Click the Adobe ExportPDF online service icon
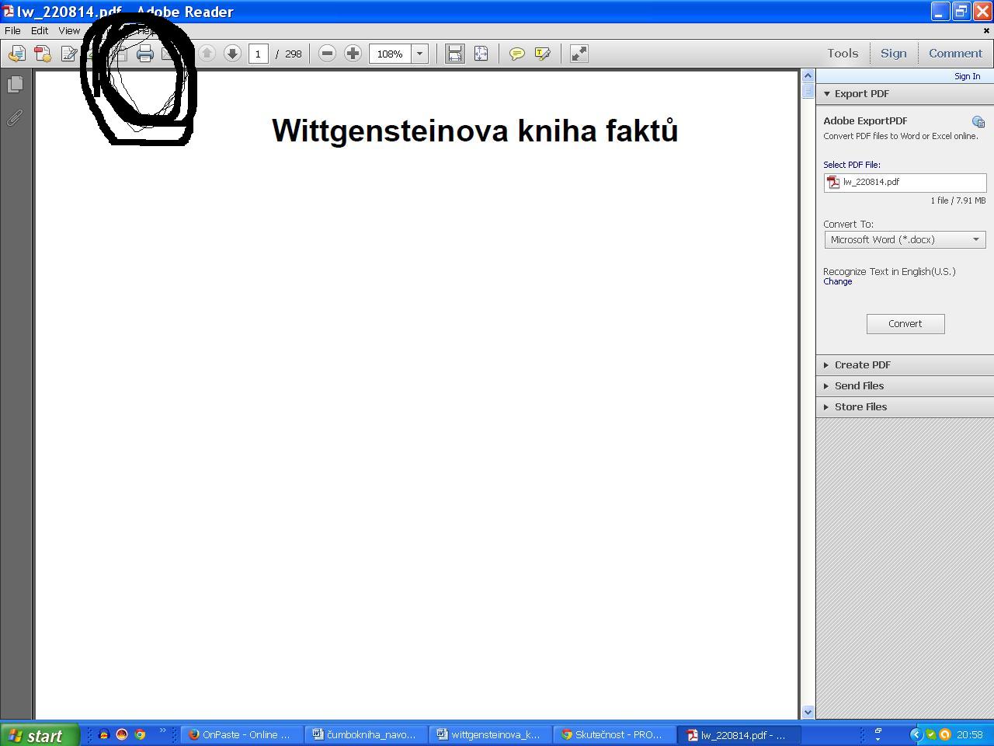 pyautogui.click(x=978, y=121)
